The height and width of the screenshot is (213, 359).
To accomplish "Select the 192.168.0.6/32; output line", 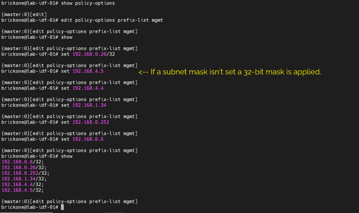I will [x=23, y=162].
